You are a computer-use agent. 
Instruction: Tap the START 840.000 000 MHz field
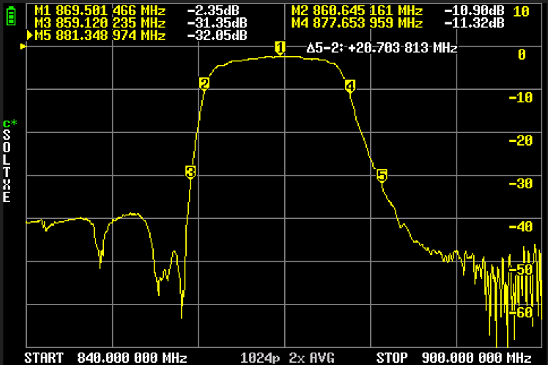[x=106, y=358]
